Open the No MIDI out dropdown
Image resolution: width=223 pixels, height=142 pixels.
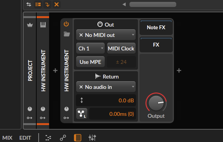106,35
